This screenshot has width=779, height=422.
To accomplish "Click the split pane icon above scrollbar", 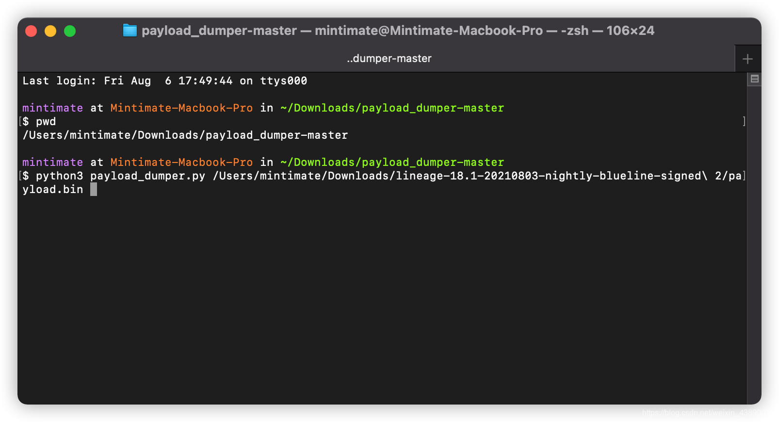I will (754, 79).
